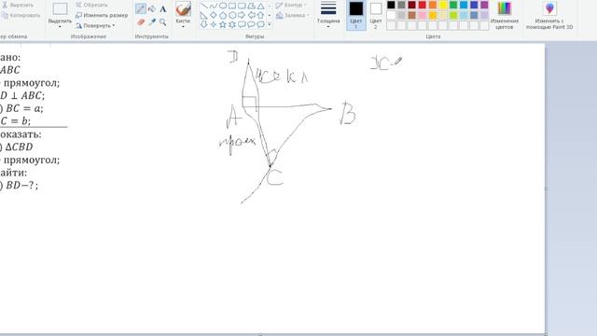Click Обрезать crop button
Viewport: 597px width, 336px height.
coord(91,5)
